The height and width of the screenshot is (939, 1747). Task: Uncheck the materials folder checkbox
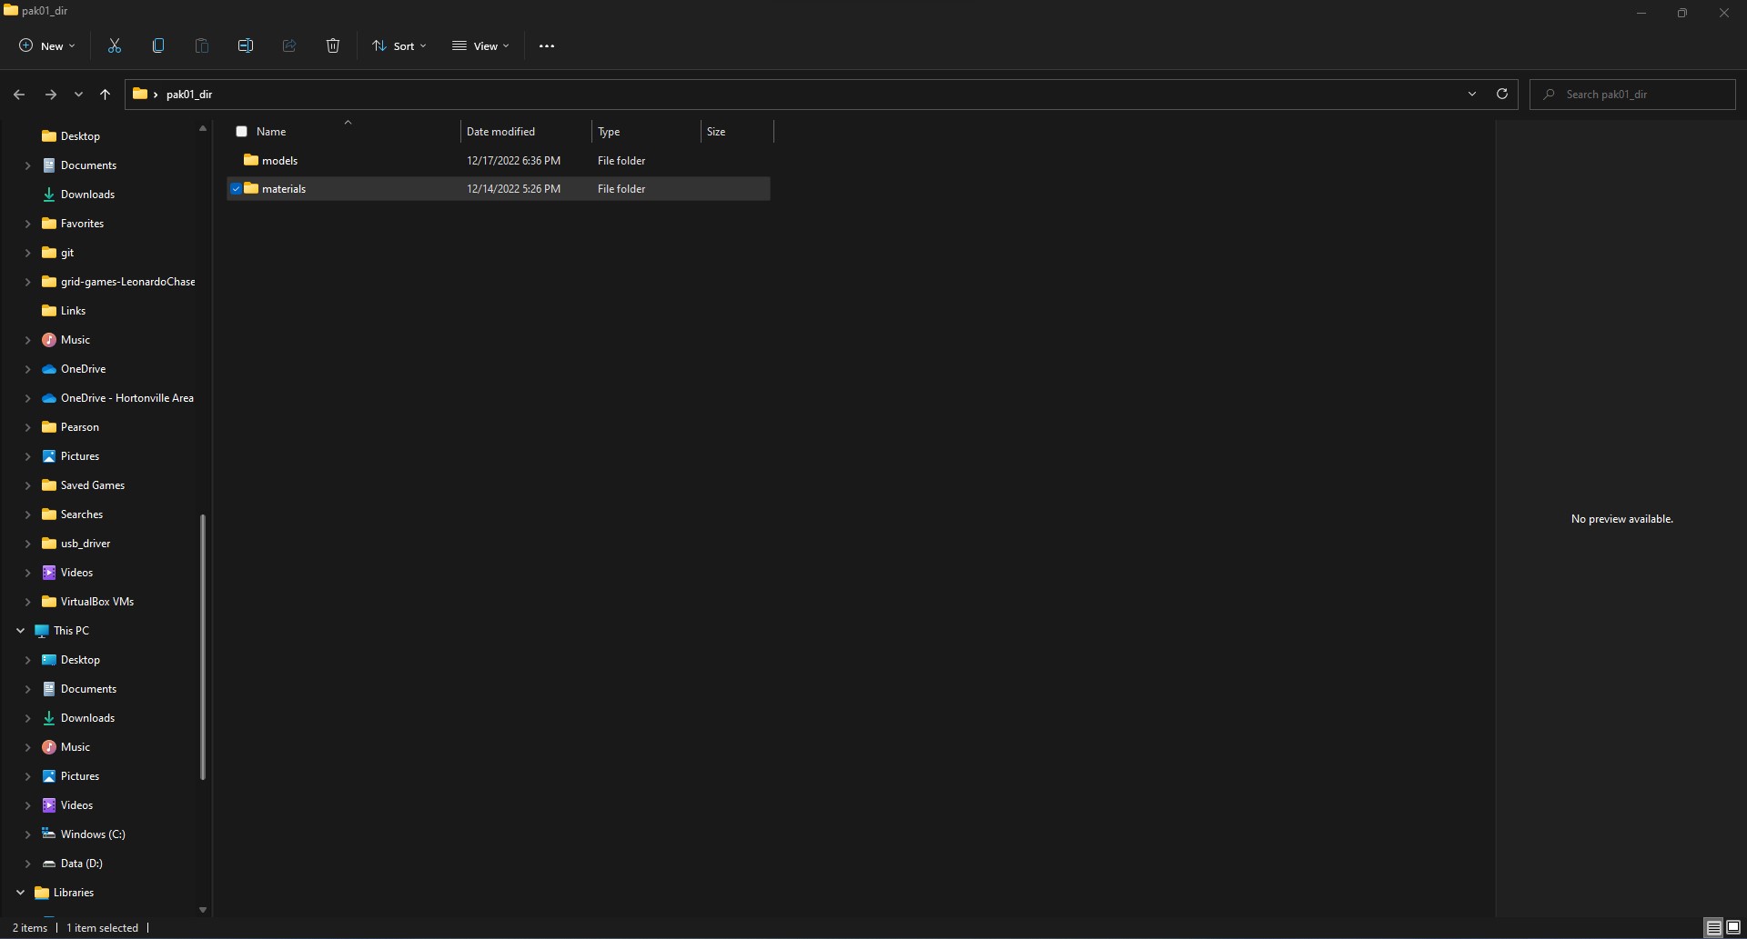(236, 189)
